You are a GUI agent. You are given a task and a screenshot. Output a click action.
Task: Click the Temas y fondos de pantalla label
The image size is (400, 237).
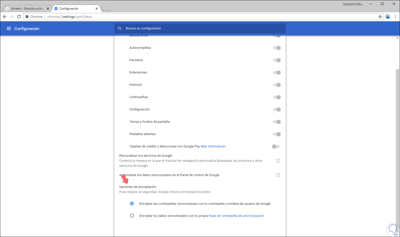coord(149,122)
